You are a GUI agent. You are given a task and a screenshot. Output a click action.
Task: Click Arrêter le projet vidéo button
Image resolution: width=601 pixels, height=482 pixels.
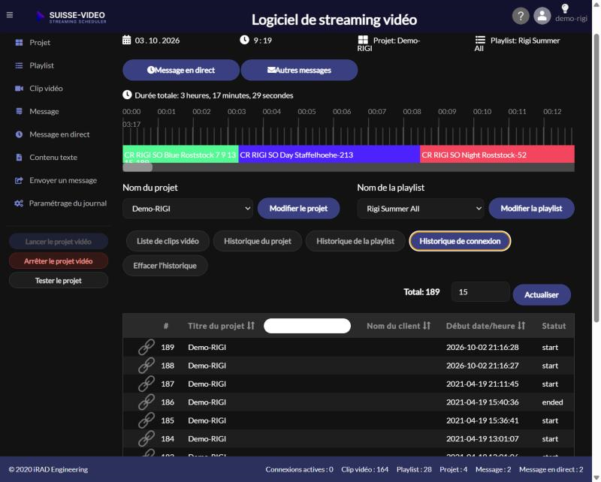(59, 261)
